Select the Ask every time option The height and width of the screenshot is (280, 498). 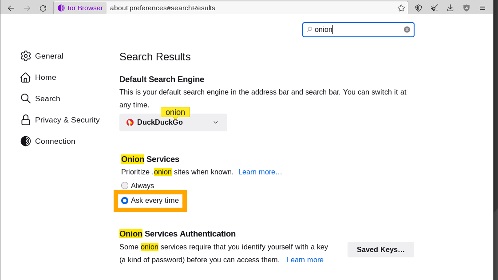pos(125,201)
